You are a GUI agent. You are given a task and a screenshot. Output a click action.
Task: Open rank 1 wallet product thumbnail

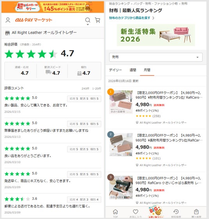click(x=121, y=102)
